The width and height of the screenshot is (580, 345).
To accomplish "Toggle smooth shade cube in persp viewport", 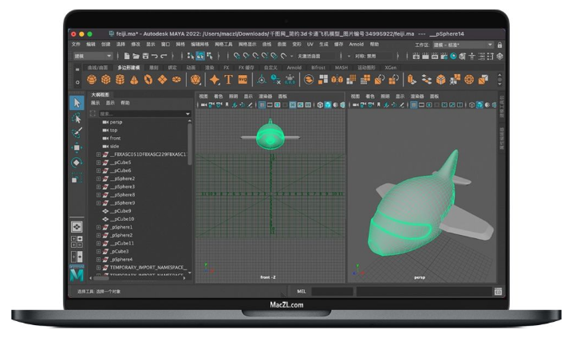I will click(479, 105).
